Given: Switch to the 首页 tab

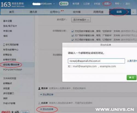Looking at the screenshot, I should (x=12, y=12).
